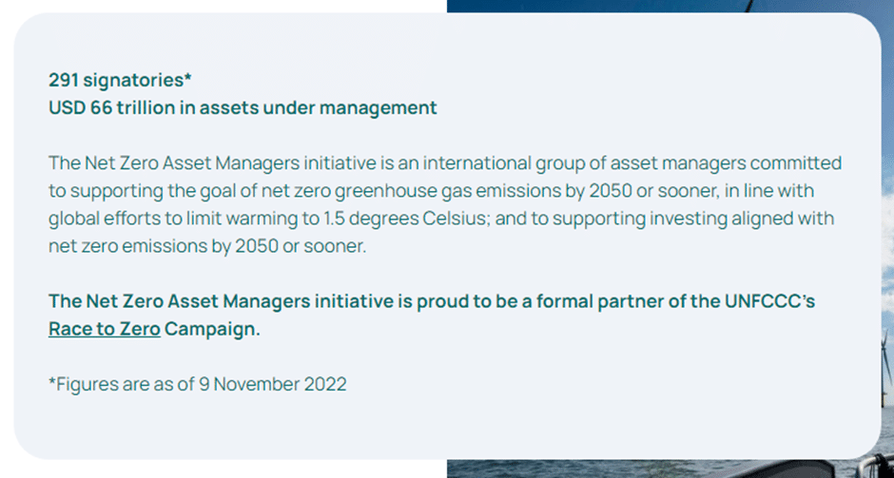Click the word "committed" ending the first line

click(x=796, y=163)
